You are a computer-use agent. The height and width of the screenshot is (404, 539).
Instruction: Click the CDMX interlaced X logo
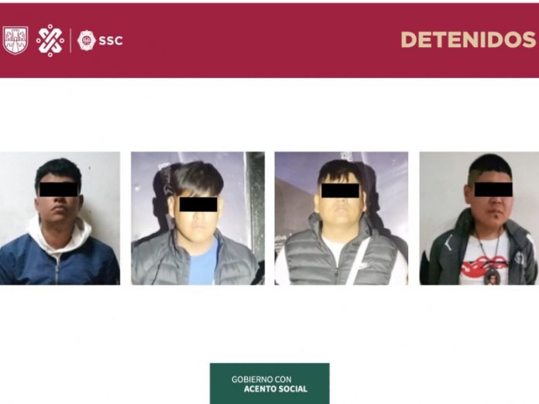50,40
